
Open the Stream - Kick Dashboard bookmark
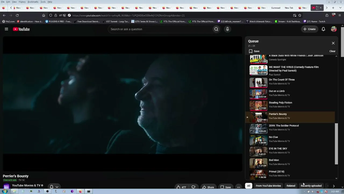point(288,22)
